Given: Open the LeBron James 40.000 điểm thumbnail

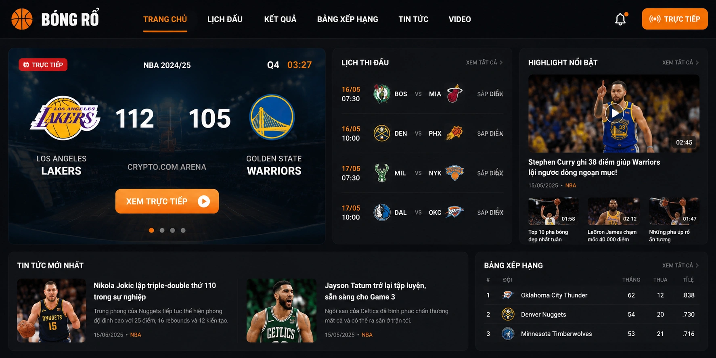Looking at the screenshot, I should point(613,211).
